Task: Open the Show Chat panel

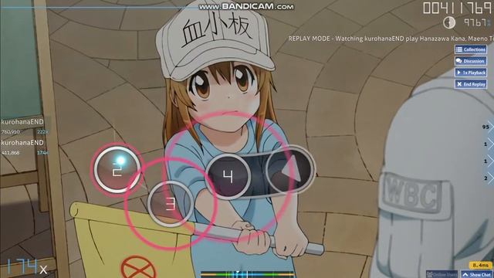Action: [477, 274]
